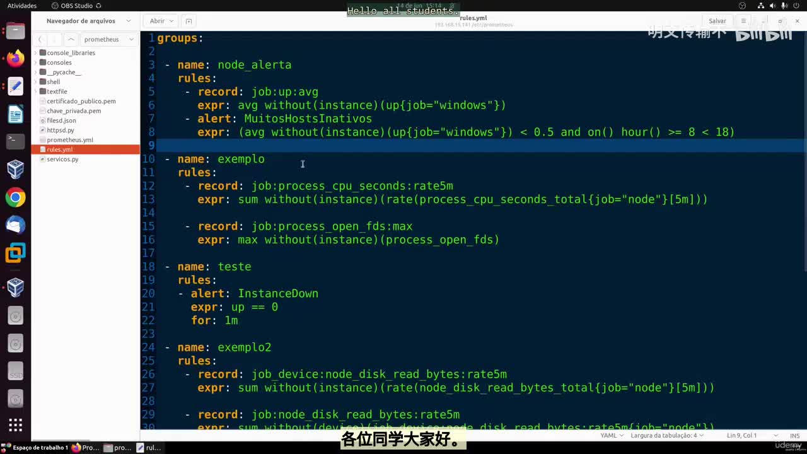Open the Abrir recent files dropdown arrow
807x454 pixels.
pos(171,21)
